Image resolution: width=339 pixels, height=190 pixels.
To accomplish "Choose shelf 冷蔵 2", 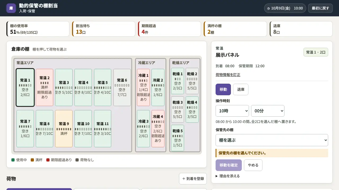I will click(158, 87).
